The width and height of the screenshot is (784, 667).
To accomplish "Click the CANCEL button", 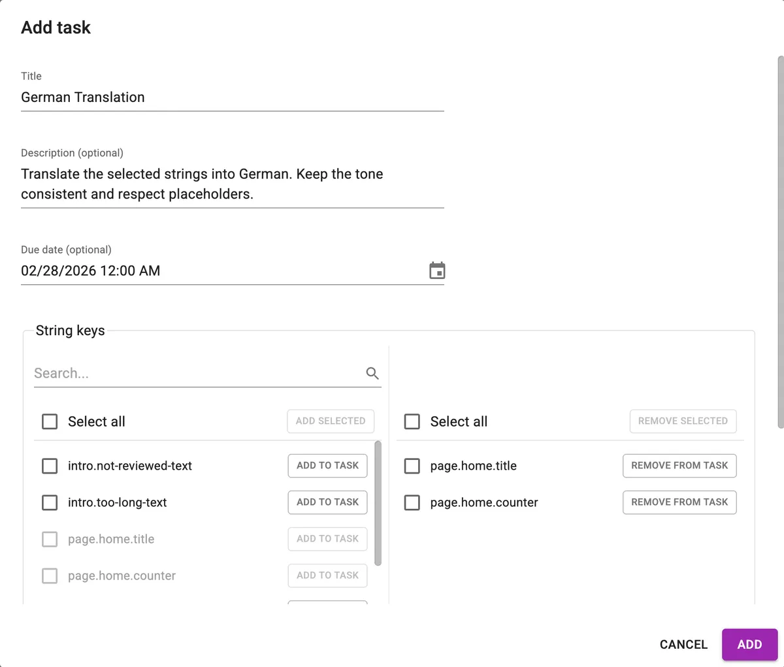I will coord(683,644).
